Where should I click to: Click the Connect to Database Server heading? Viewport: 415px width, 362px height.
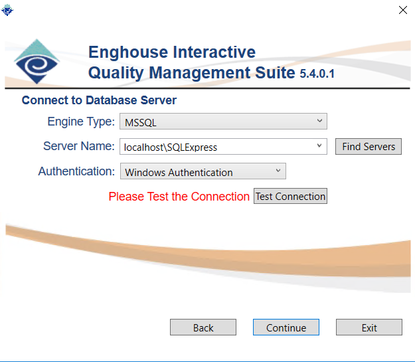click(x=99, y=101)
